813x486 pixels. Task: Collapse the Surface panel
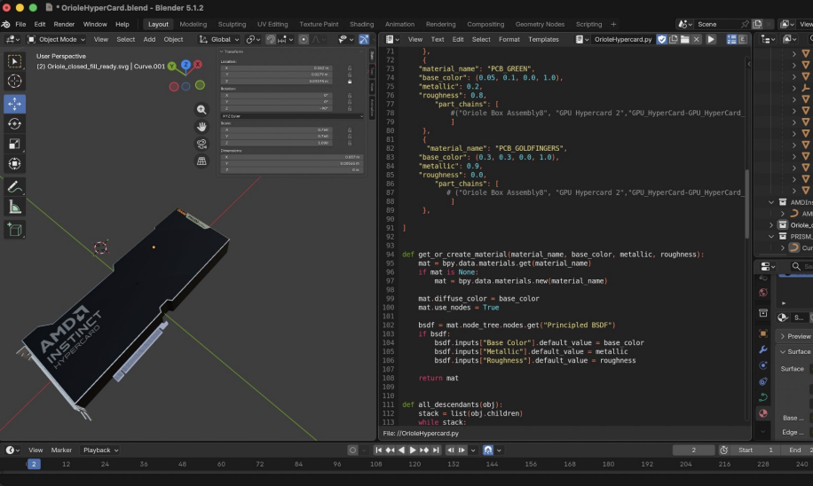coord(796,352)
